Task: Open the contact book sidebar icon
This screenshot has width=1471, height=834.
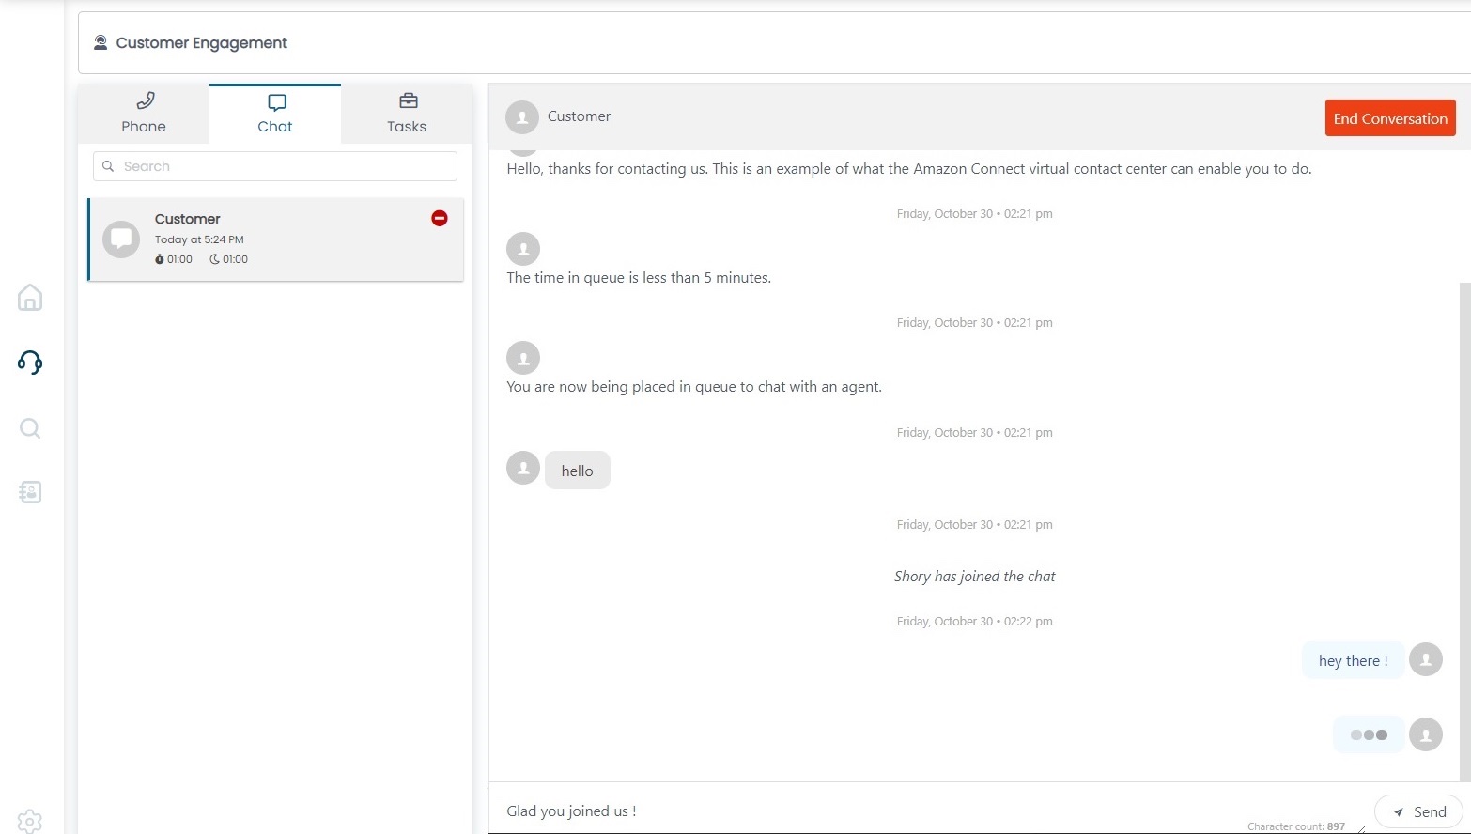Action: click(x=30, y=492)
